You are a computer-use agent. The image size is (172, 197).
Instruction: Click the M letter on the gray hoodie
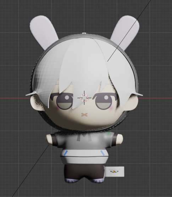[x=84, y=137]
